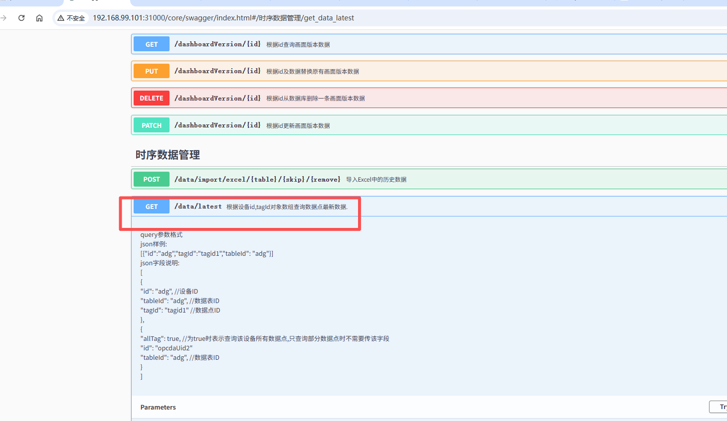Click the 不安全 security warning indicator
Screen dimensions: 727x421
pyautogui.click(x=71, y=18)
